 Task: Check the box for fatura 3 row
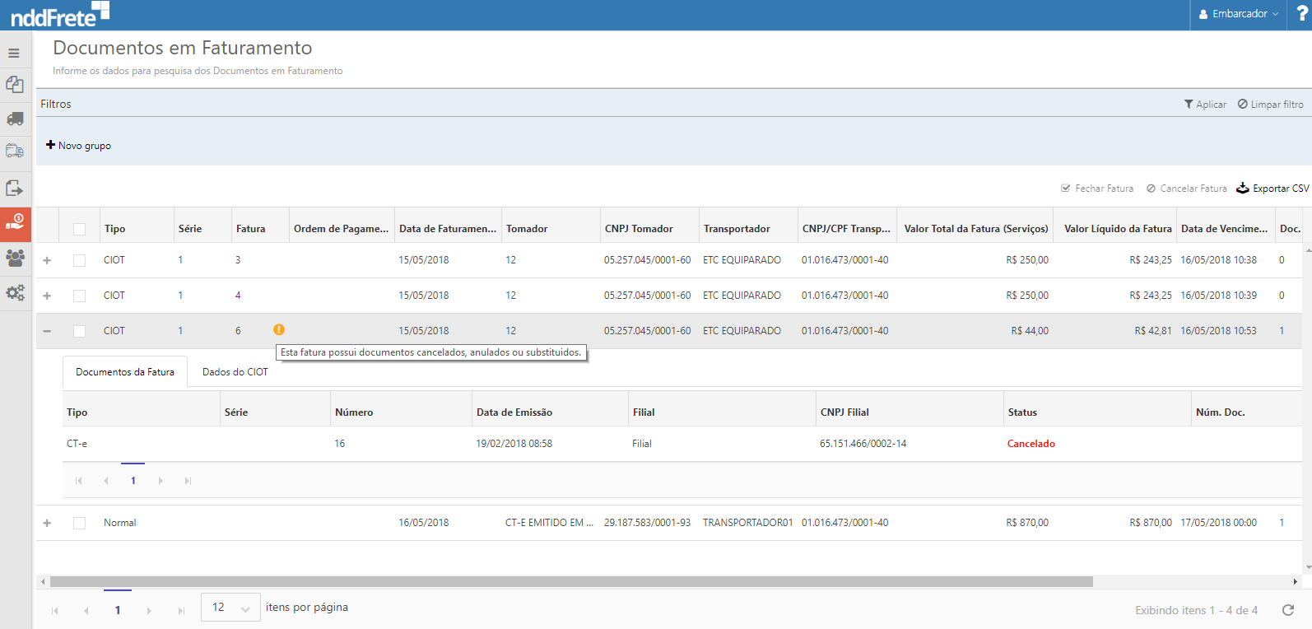point(80,260)
